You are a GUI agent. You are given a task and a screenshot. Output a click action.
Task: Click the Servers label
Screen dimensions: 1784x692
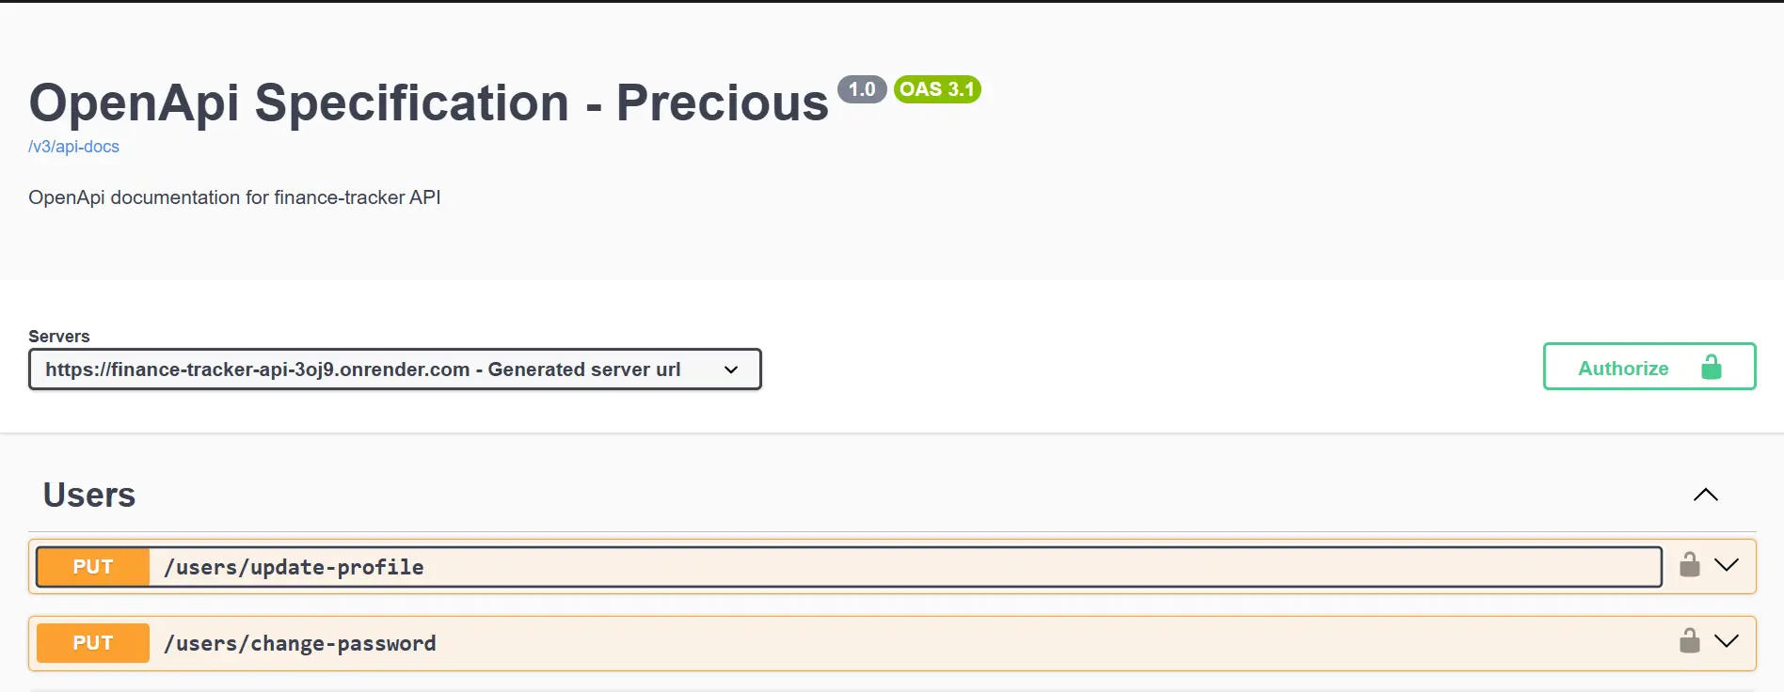[x=59, y=337]
